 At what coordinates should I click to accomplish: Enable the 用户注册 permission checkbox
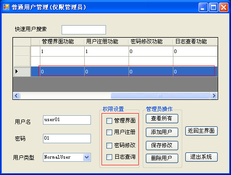tap(109, 132)
